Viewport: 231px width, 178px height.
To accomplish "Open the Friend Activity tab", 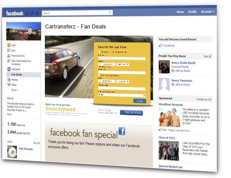I will [x=18, y=56].
